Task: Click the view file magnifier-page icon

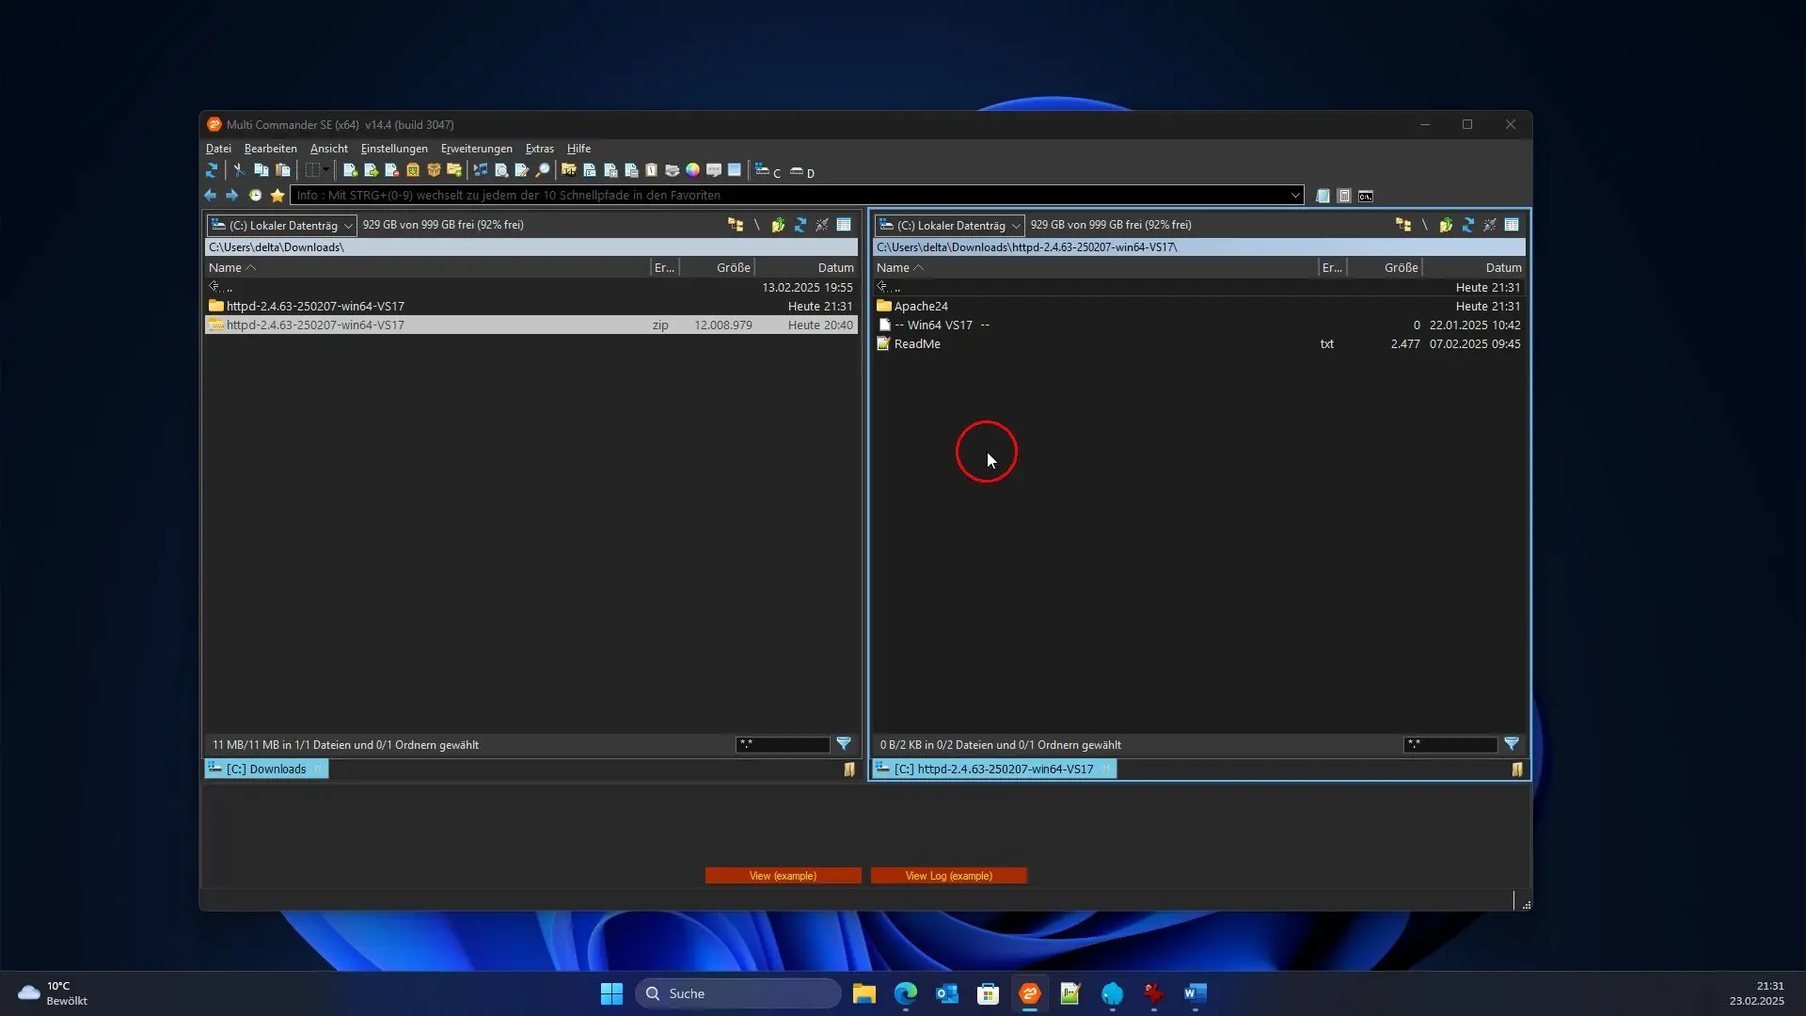Action: click(x=501, y=170)
